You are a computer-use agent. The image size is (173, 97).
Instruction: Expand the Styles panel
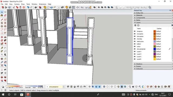click(x=153, y=20)
